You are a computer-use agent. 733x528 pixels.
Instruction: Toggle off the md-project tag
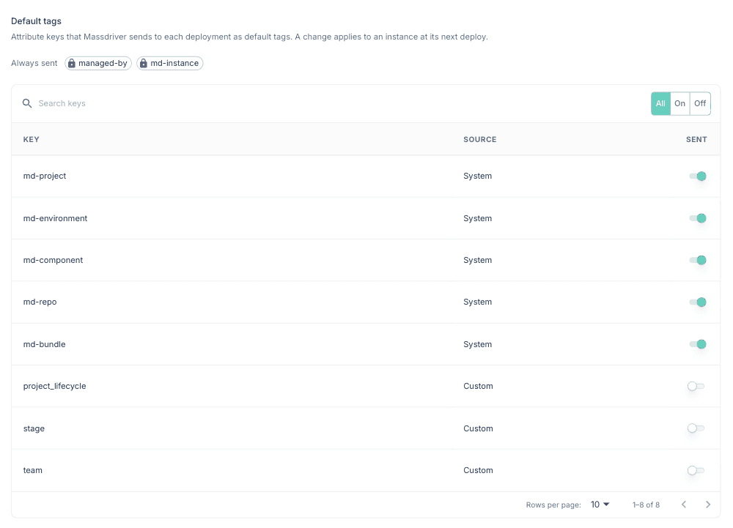[698, 176]
